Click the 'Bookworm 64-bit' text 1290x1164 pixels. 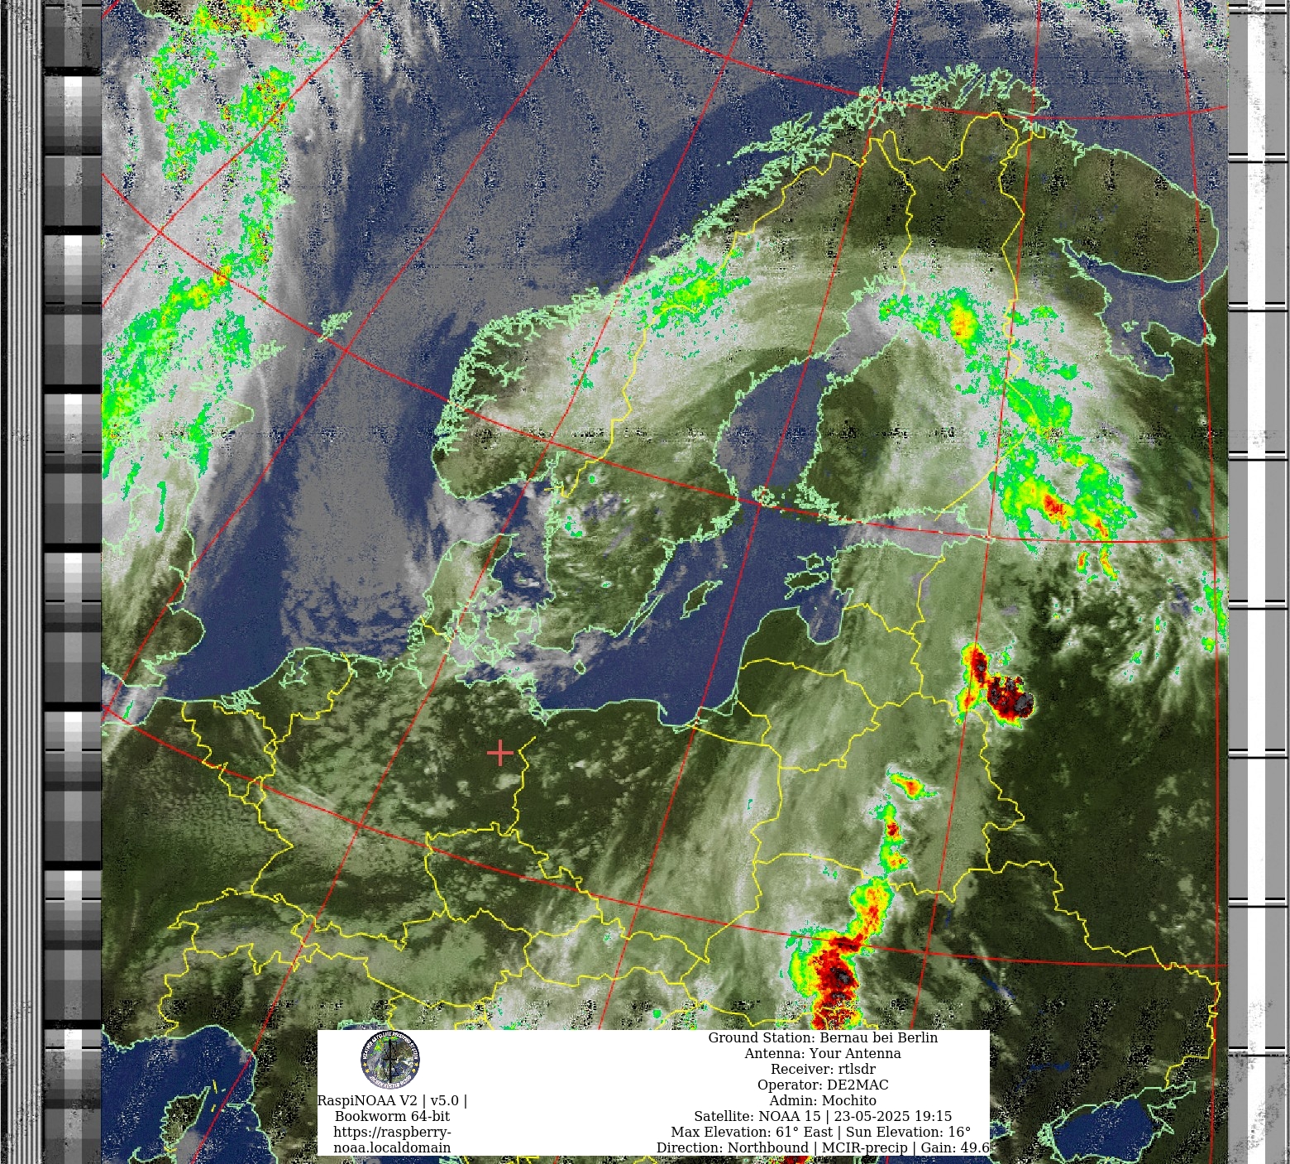tap(392, 1116)
